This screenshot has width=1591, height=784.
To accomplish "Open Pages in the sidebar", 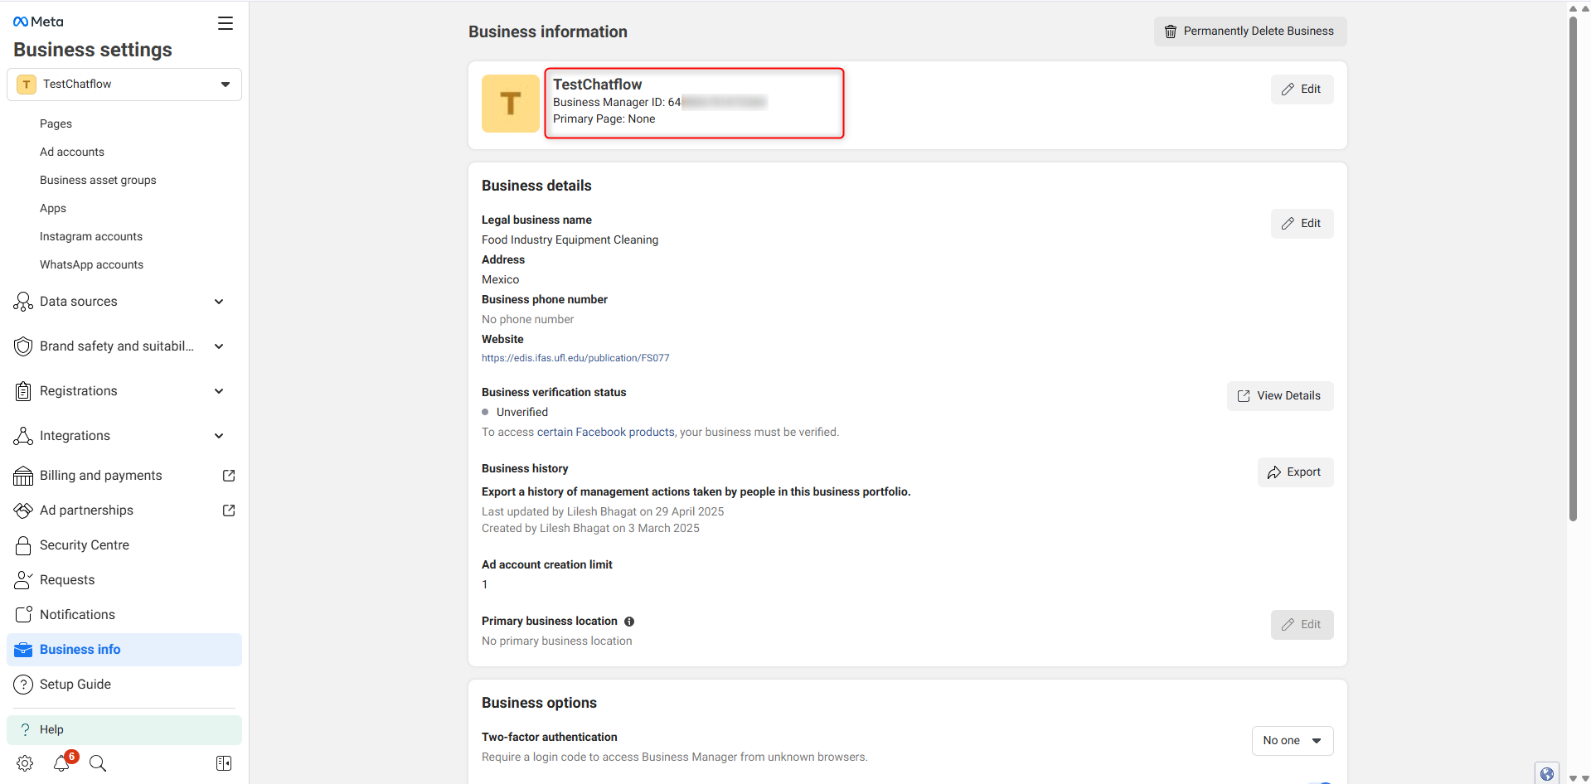I will point(56,123).
